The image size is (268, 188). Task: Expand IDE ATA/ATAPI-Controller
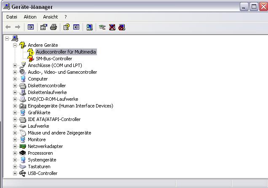click(15, 119)
